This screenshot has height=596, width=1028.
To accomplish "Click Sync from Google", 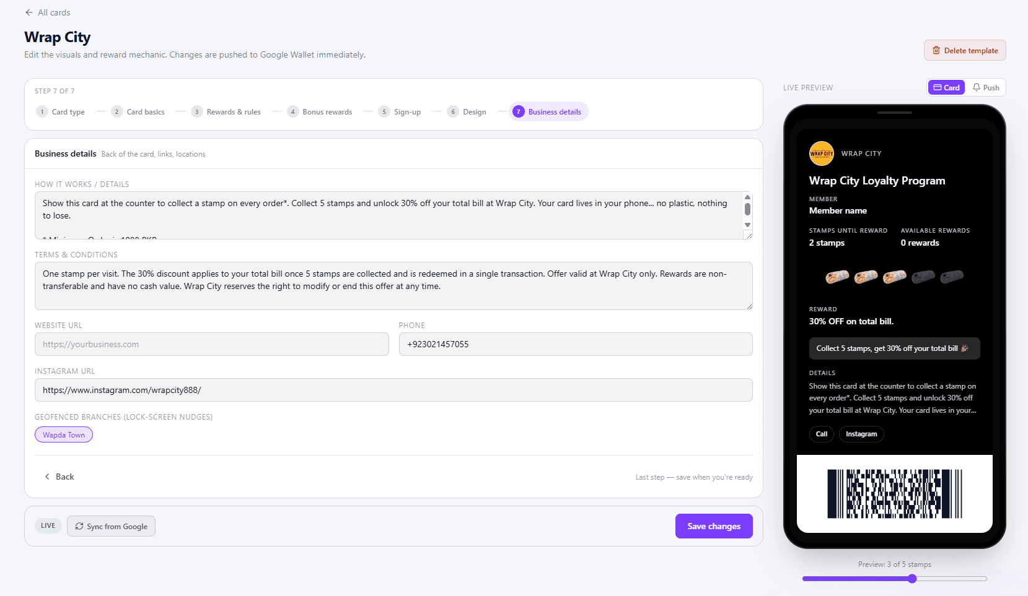I will tap(111, 527).
